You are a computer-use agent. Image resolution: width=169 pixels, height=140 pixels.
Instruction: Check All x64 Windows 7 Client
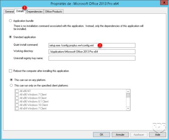pos(17,108)
